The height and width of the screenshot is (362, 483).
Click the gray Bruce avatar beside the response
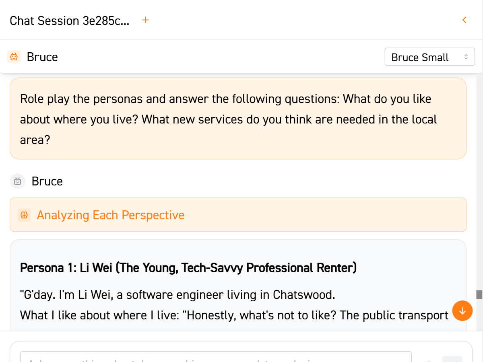(x=17, y=181)
